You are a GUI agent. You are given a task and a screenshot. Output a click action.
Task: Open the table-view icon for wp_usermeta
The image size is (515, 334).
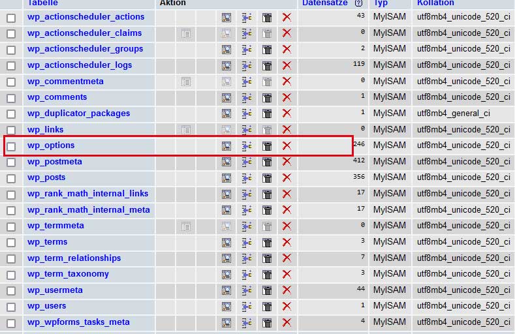click(x=226, y=291)
